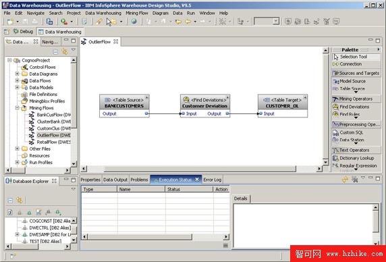386x262 pixels.
Task: Click the globe icon in the toolbar
Action: (x=134, y=22)
